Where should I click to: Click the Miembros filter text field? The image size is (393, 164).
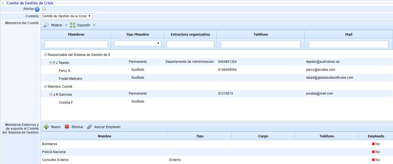click(x=76, y=44)
